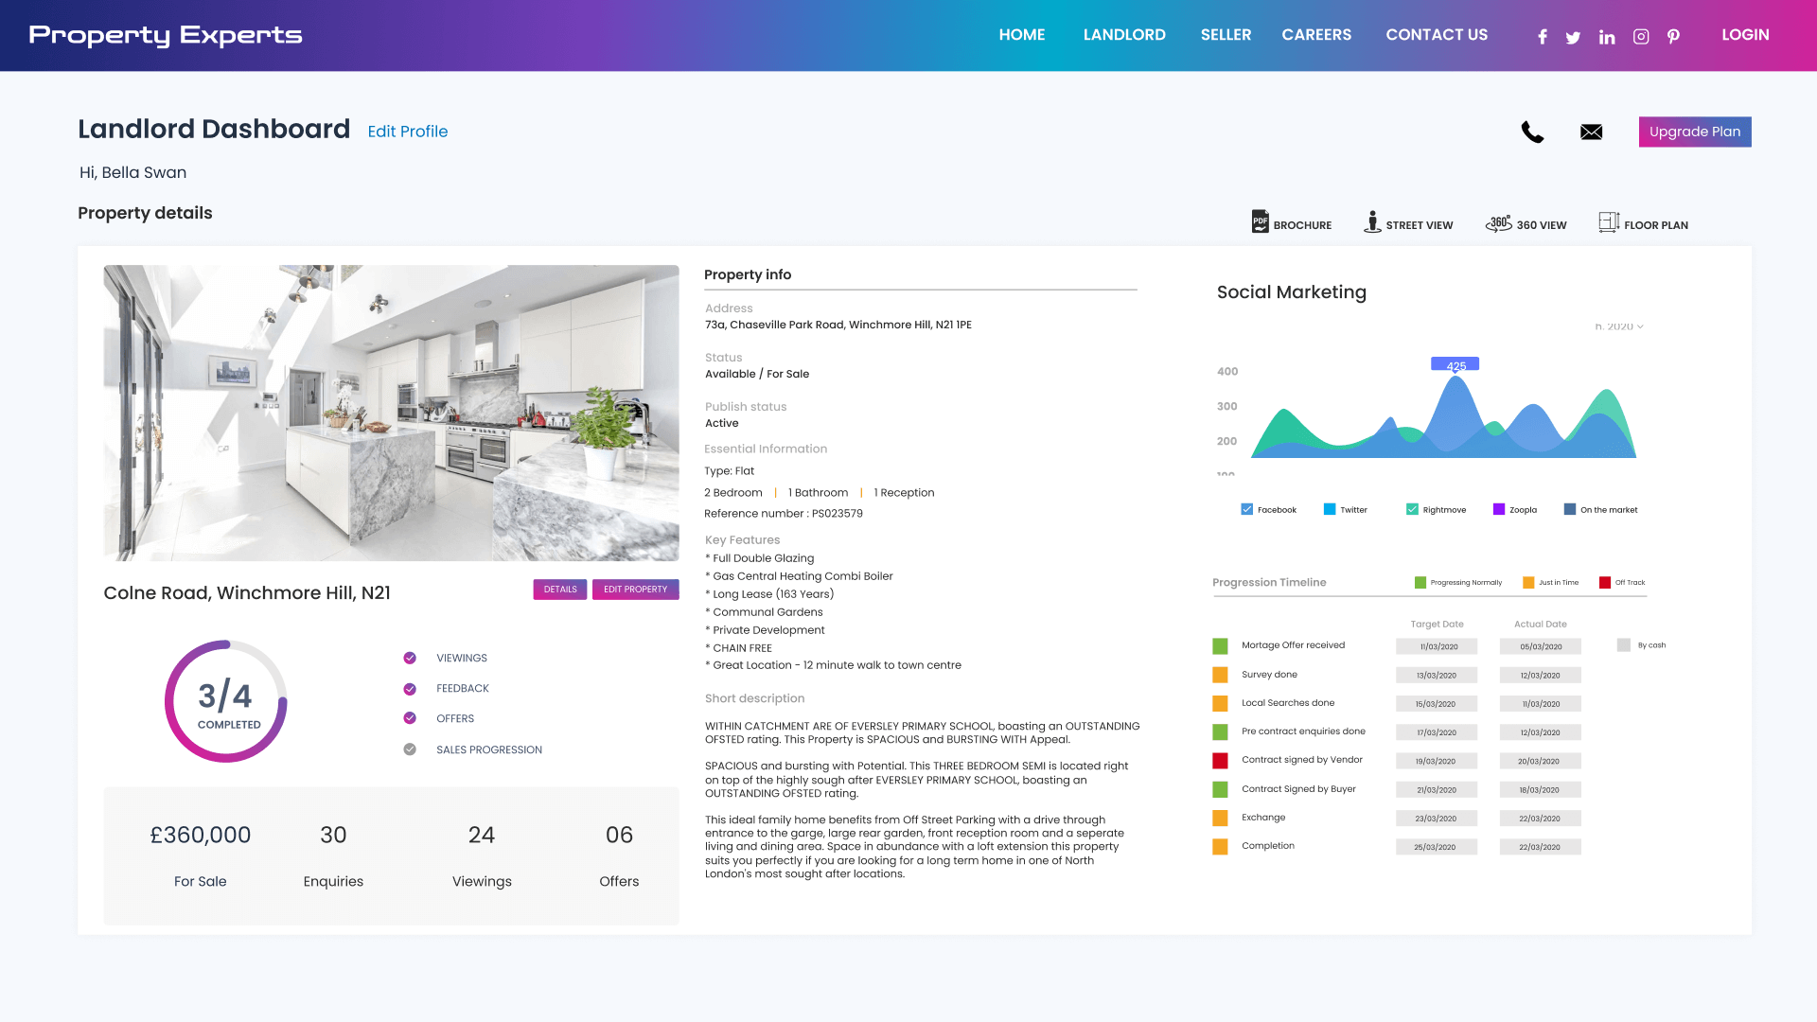Click the email envelope icon
Image resolution: width=1817 pixels, height=1022 pixels.
(x=1591, y=132)
